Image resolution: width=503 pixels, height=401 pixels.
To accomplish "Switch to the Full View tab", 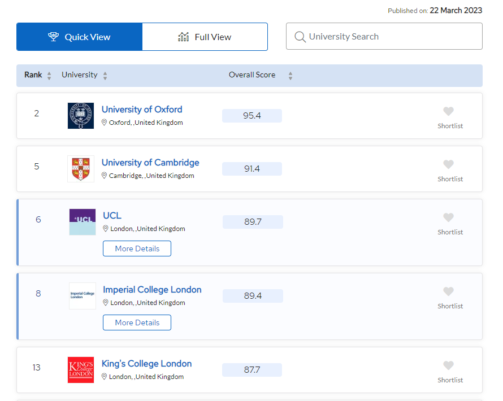I will 205,37.
